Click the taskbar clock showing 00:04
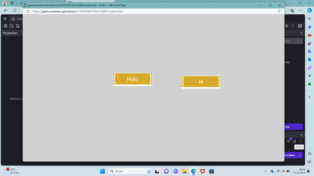Image resolution: width=314 pixels, height=176 pixels. (299, 171)
